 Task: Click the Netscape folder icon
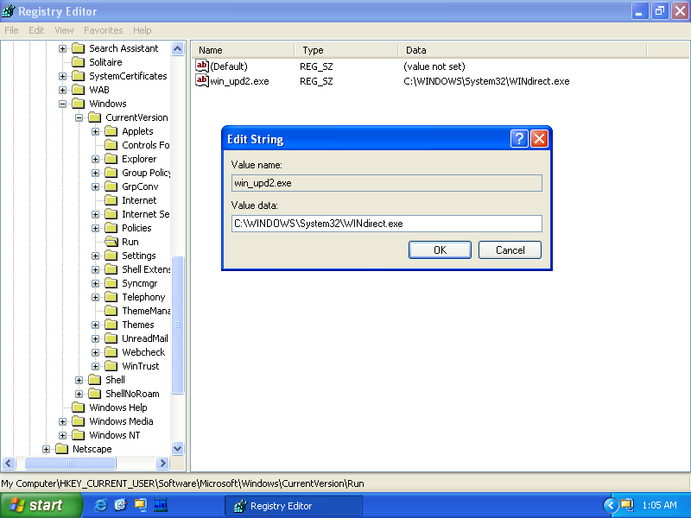(x=61, y=449)
